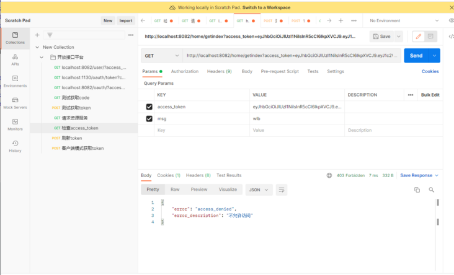Click the request URL input field
The height and width of the screenshot is (275, 454).
point(292,56)
